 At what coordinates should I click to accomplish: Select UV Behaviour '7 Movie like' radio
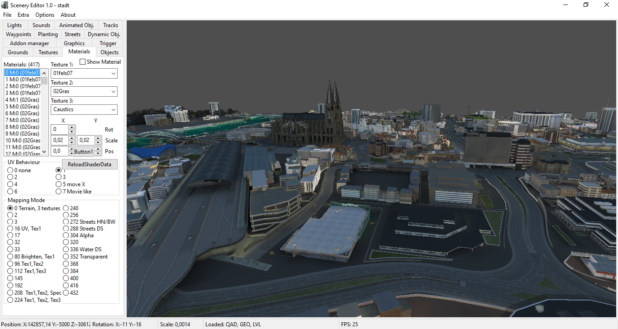(x=74, y=192)
